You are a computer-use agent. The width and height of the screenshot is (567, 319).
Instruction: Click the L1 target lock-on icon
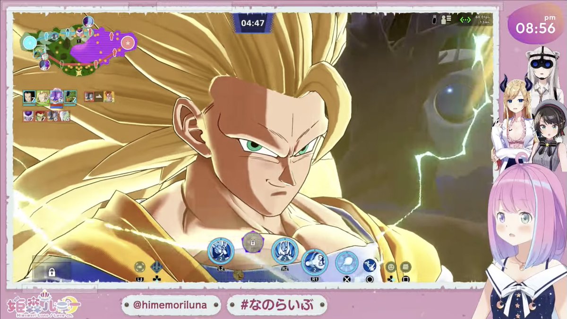[139, 267]
